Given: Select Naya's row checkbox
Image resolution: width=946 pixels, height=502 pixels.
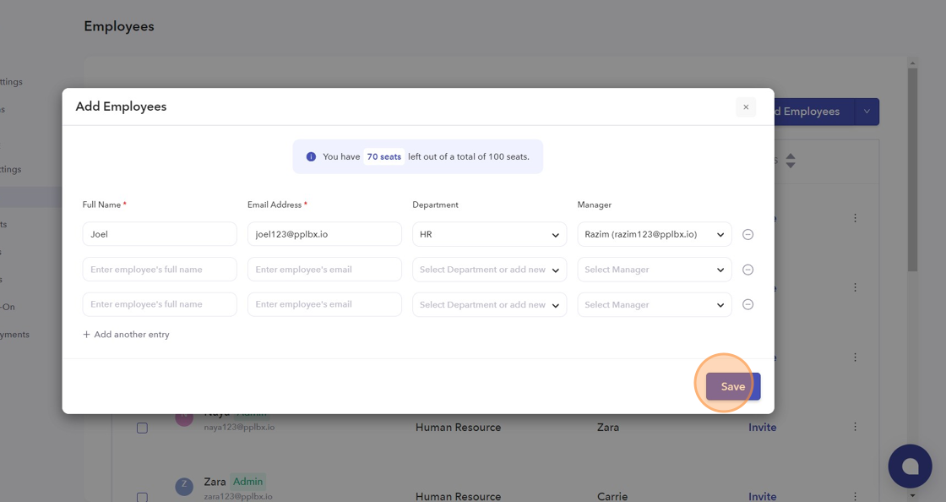Looking at the screenshot, I should [142, 428].
